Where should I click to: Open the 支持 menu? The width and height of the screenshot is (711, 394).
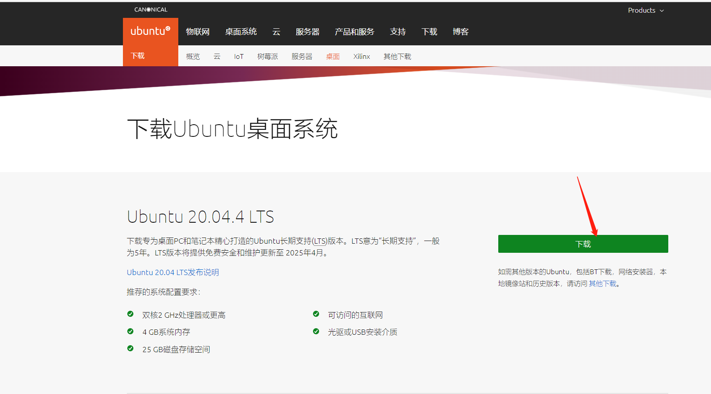tap(398, 32)
